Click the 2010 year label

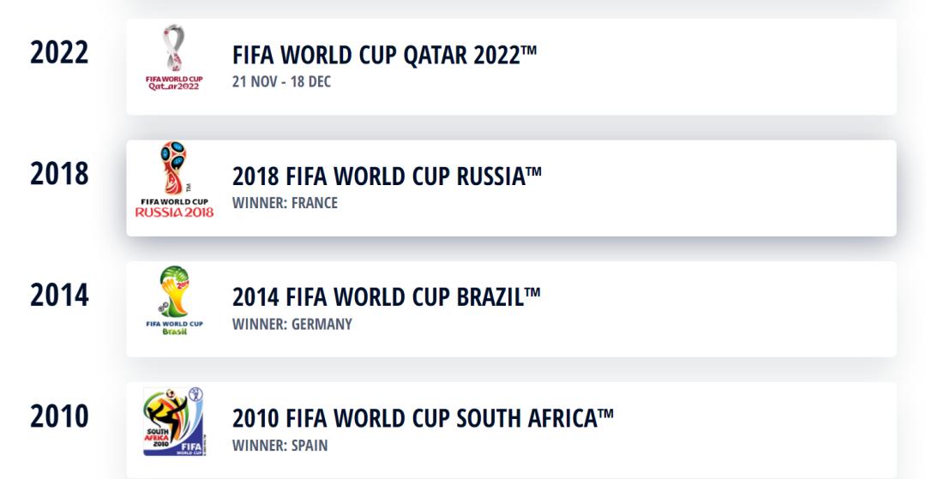[59, 417]
